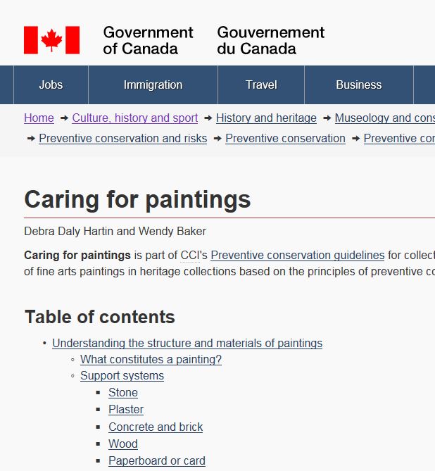Viewport: 435px width, 471px height.
Task: Open the Business menu item
Action: [x=359, y=84]
